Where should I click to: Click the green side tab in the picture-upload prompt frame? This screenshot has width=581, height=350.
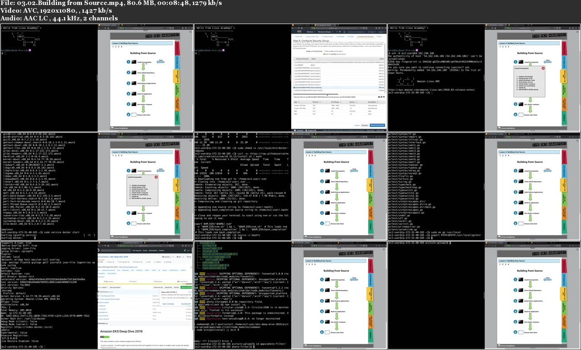pyautogui.click(x=565, y=308)
